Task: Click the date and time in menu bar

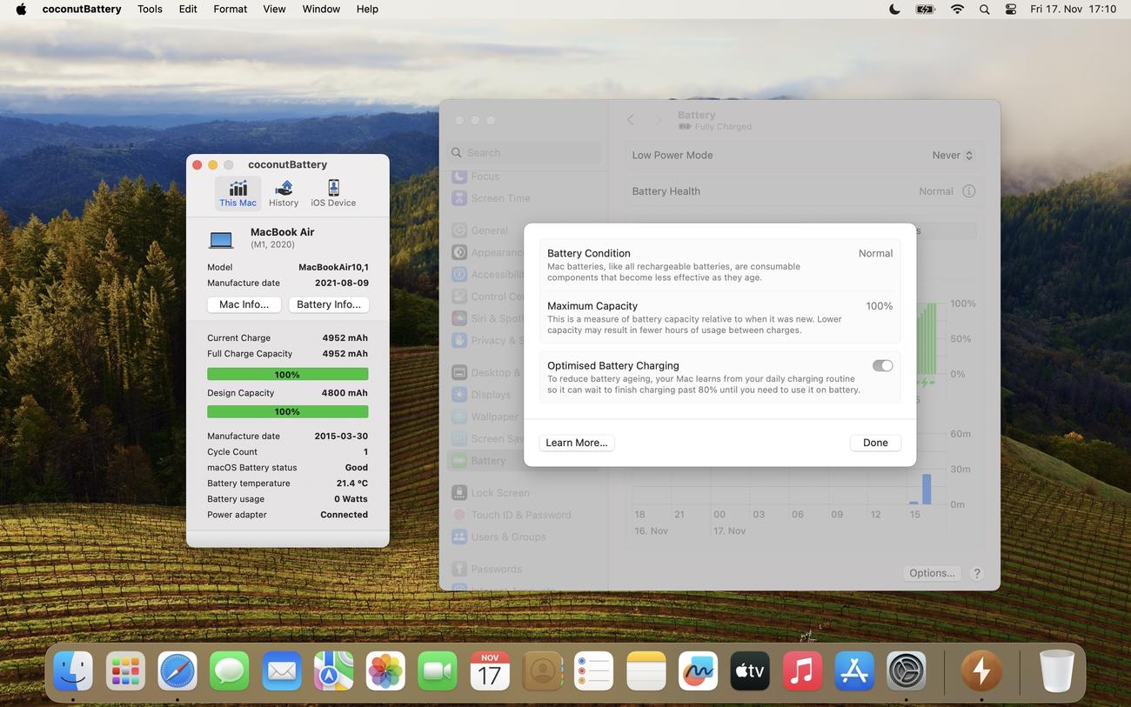Action: [1073, 9]
